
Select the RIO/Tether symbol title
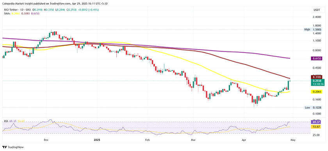[11, 10]
